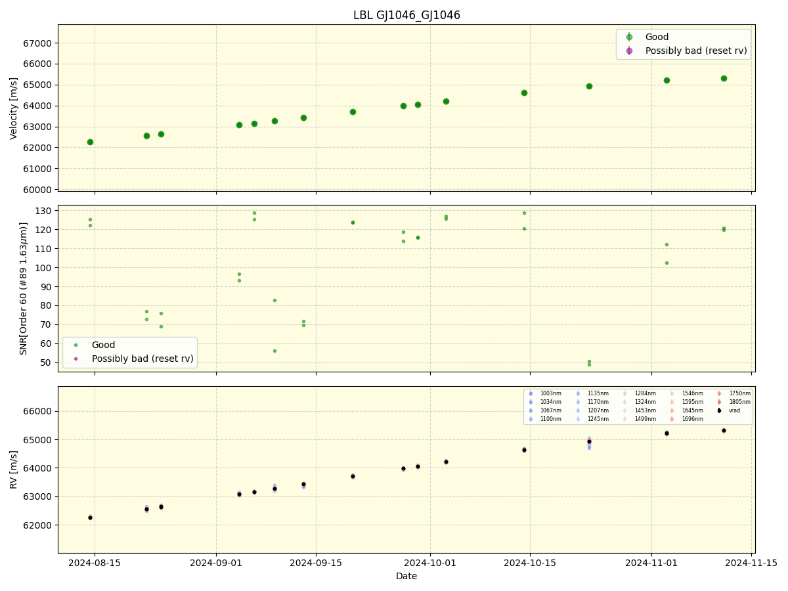Screen dimensions: 788x591
Task: Click the 1546nm legend entry
Action: click(x=687, y=393)
